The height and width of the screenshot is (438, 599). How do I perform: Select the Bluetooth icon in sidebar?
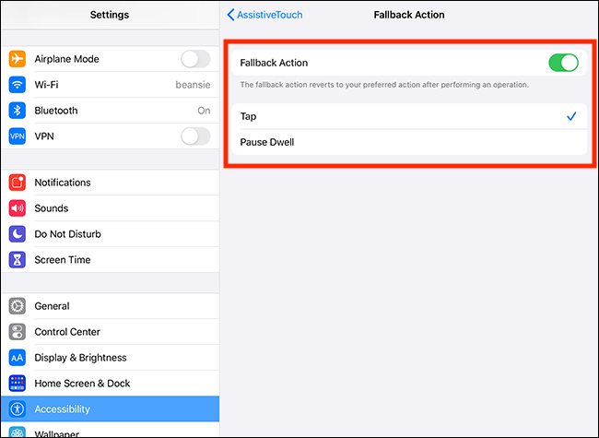point(18,111)
